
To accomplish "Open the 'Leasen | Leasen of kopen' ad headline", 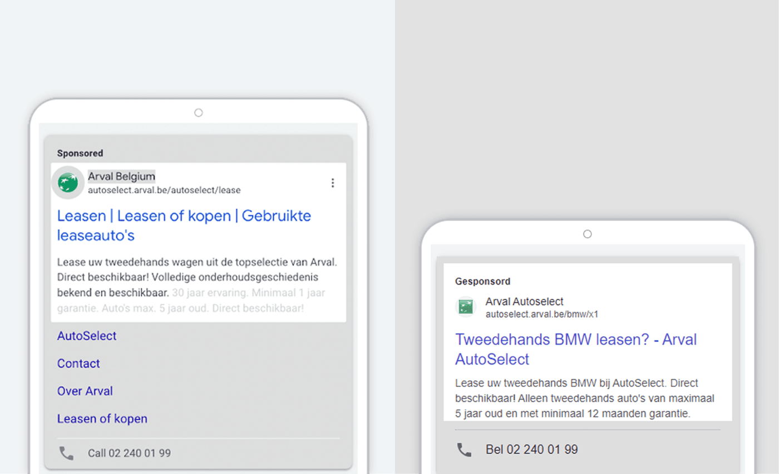I will point(184,226).
